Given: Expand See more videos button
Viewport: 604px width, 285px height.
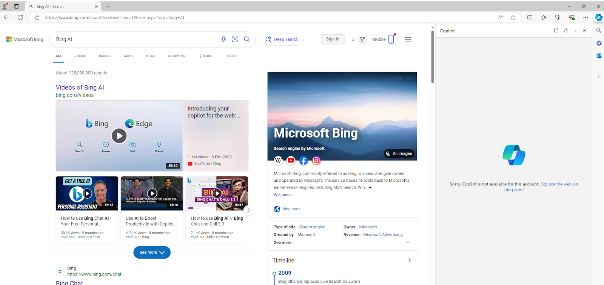Looking at the screenshot, I should 152,252.
